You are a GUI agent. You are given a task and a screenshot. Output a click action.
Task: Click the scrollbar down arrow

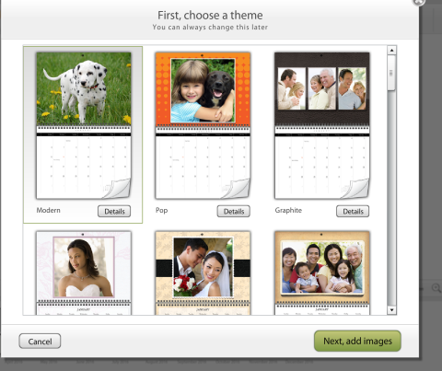coord(391,310)
